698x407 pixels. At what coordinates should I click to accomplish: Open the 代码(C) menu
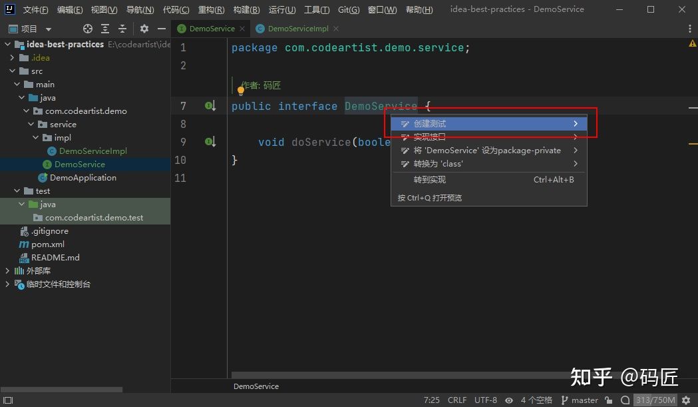click(x=176, y=9)
